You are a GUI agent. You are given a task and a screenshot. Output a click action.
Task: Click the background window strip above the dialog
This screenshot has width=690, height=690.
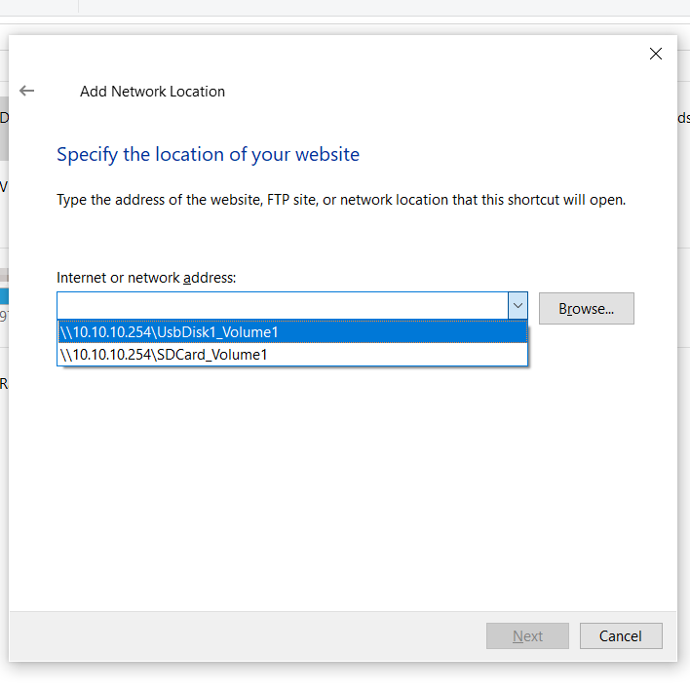345,8
